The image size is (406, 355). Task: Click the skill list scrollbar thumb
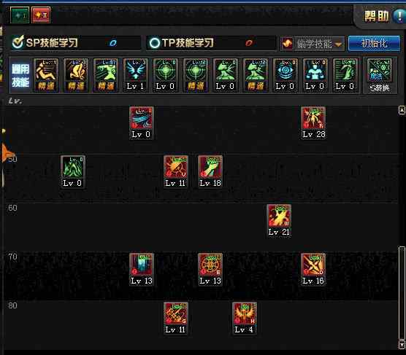coord(402,293)
